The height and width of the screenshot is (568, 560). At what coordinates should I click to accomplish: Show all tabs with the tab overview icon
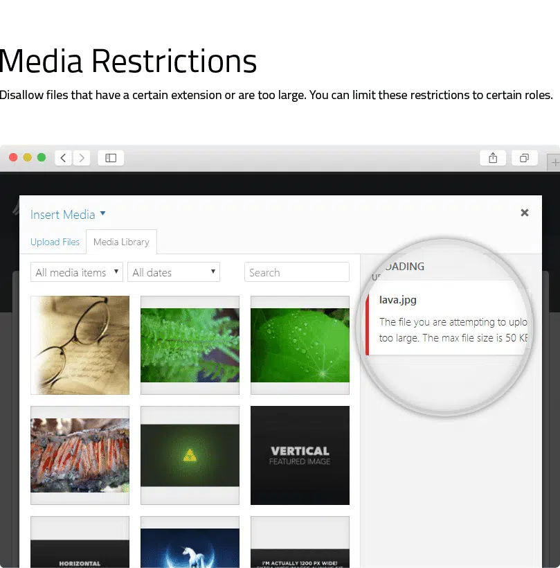(524, 158)
